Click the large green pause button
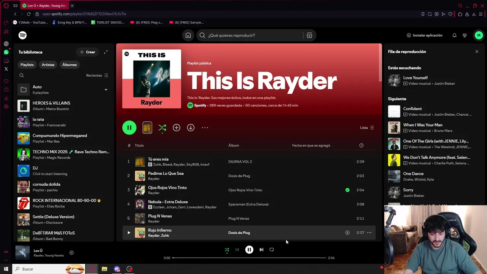This screenshot has width=487, height=274. 129,127
